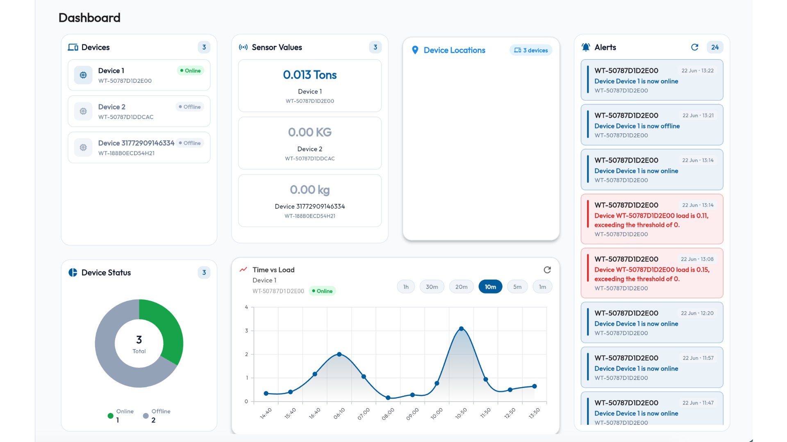The image size is (787, 442).
Task: Click the 3 devices badge in Device Locations
Action: tap(531, 50)
